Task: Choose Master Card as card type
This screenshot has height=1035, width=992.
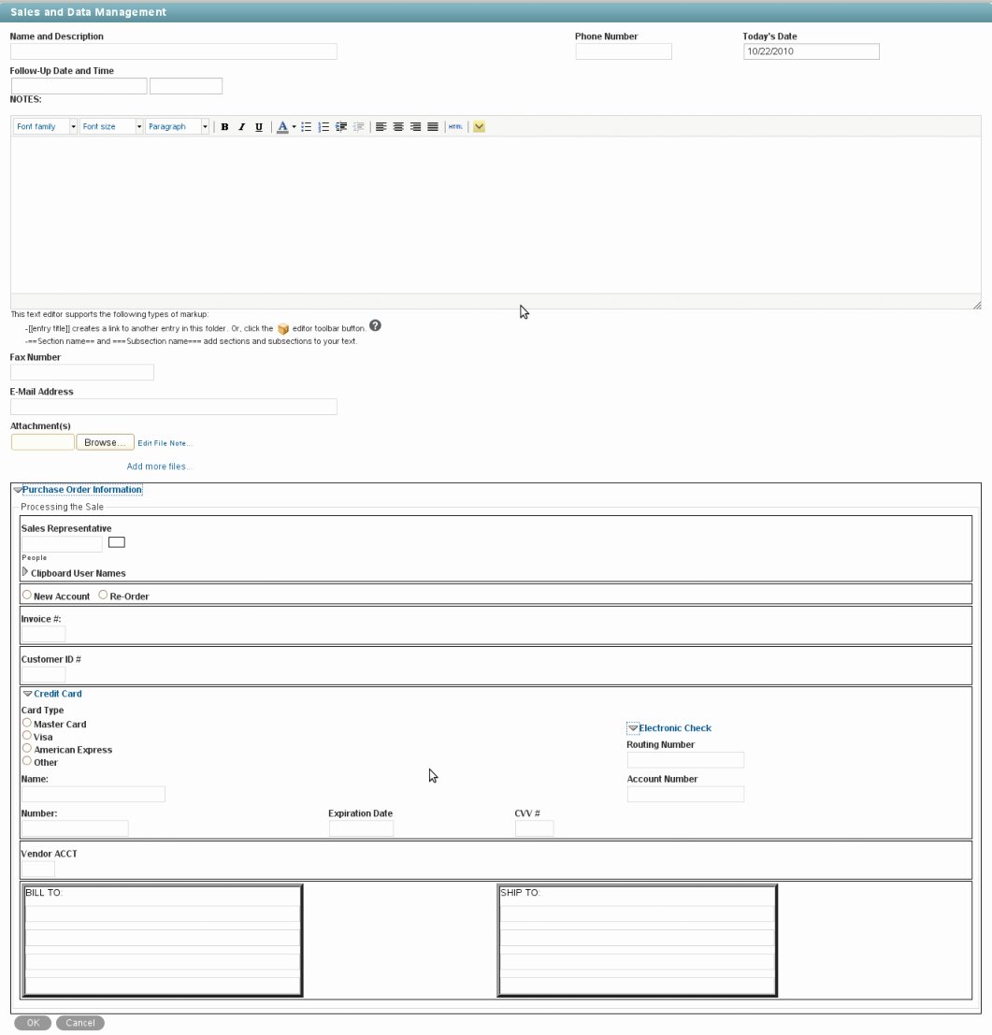Action: [x=27, y=723]
